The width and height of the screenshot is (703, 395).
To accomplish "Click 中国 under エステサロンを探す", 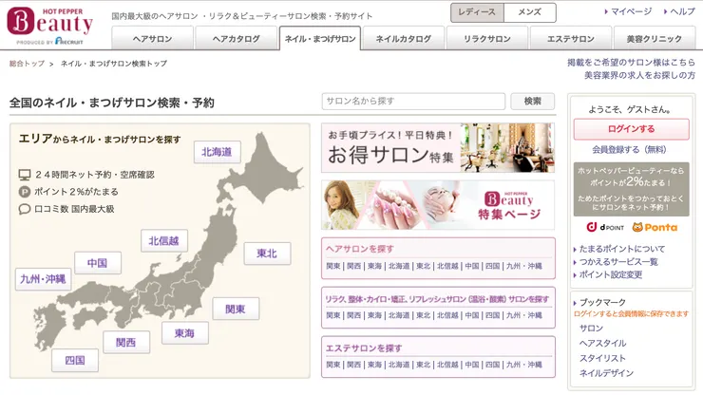I will (x=471, y=365).
